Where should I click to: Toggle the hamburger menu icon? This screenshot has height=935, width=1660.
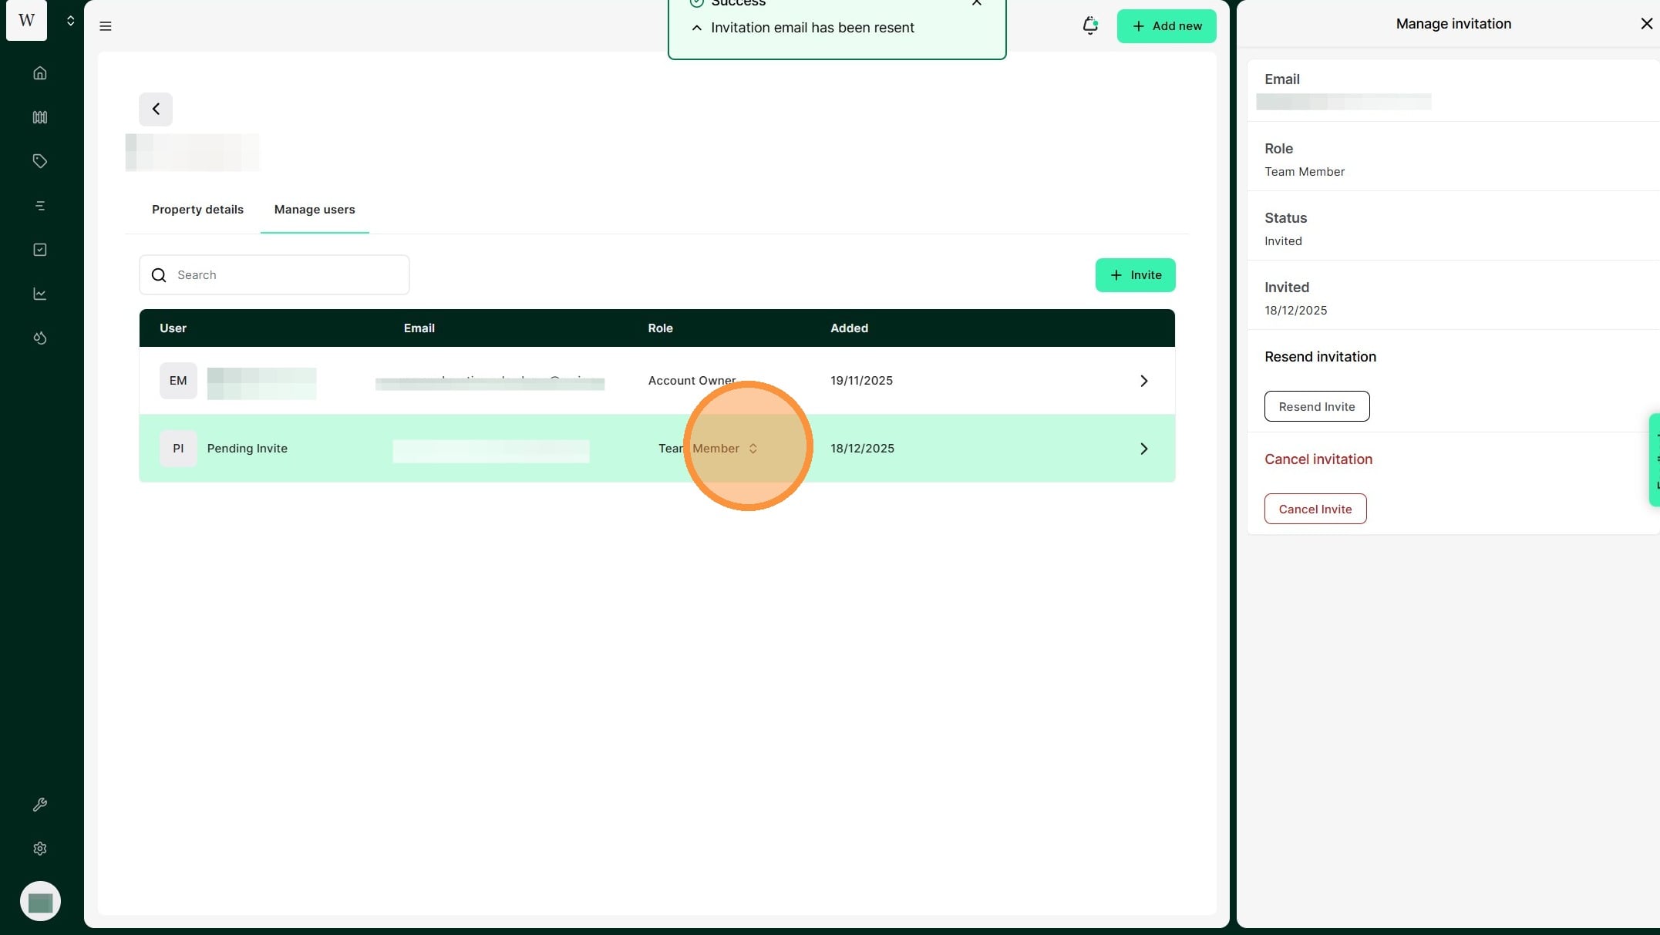pyautogui.click(x=106, y=26)
